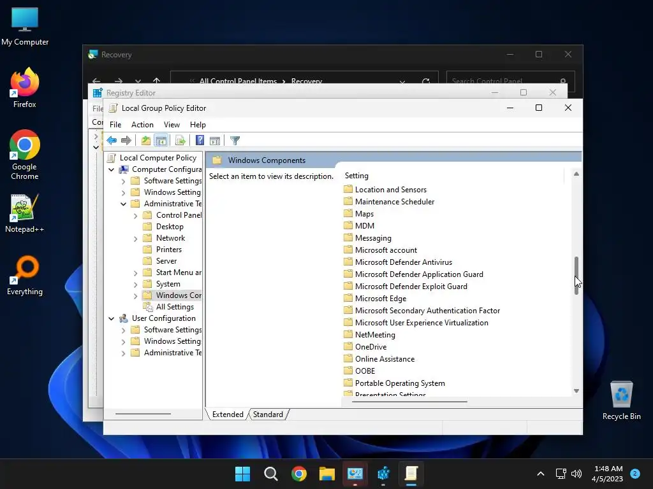Switch to the Extended tab
Image resolution: width=653 pixels, height=489 pixels.
[228, 415]
